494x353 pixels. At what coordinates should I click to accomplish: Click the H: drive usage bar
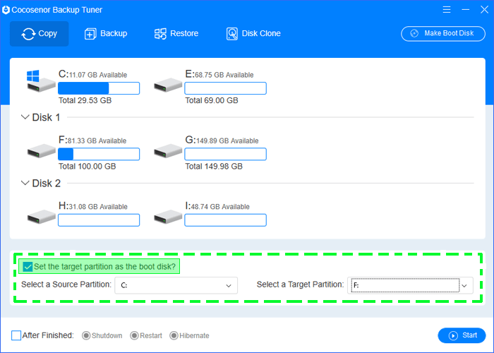[x=99, y=220]
